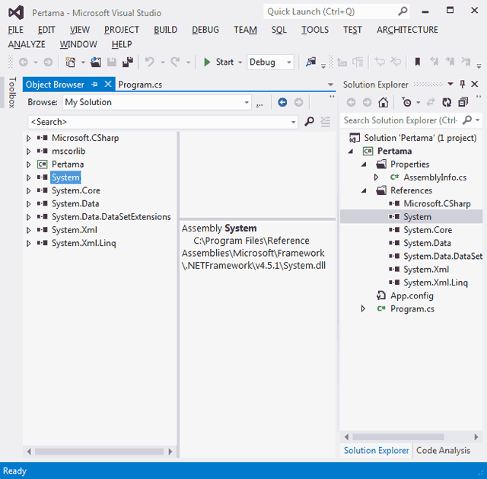
Task: Click Solution Explorer Collapse All icon
Action: point(463,102)
